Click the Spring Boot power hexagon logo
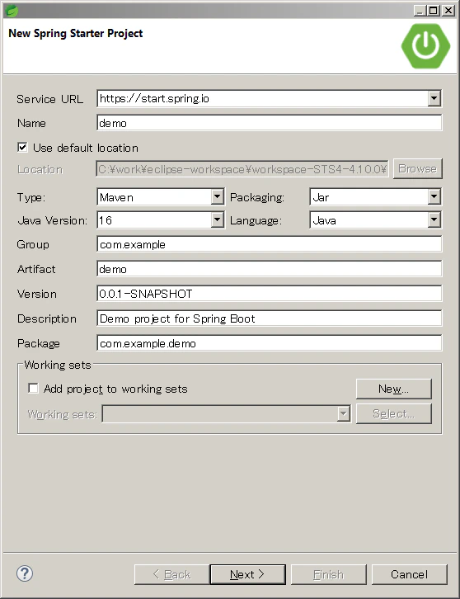The width and height of the screenshot is (460, 599). pyautogui.click(x=425, y=46)
